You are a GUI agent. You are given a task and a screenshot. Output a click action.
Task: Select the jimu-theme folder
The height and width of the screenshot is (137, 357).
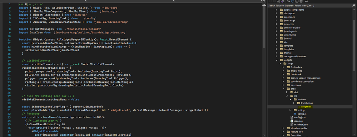click(290, 35)
